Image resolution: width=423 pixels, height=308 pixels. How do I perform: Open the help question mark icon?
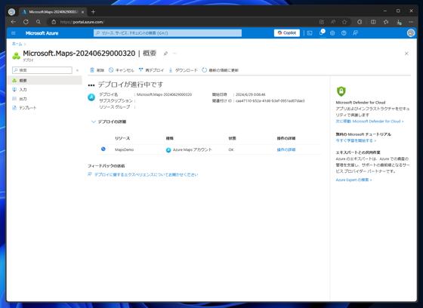(x=344, y=33)
